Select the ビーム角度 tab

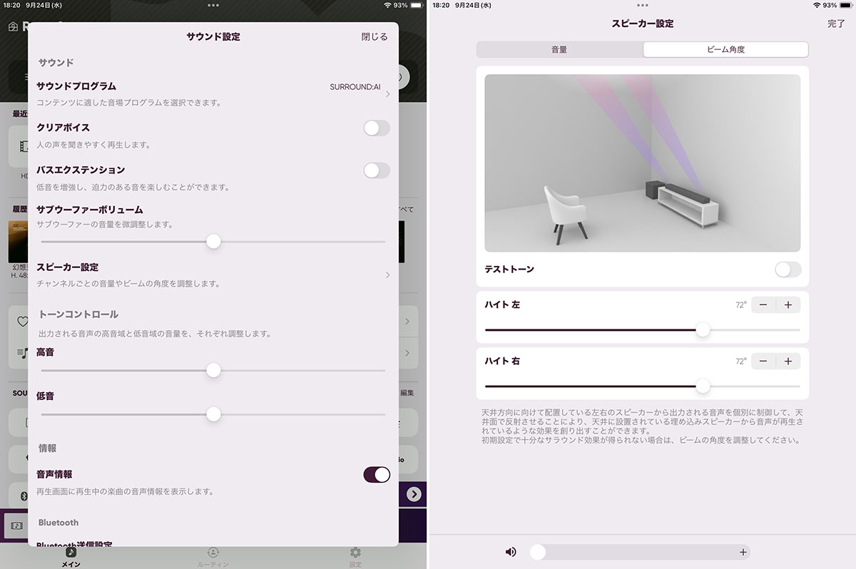(x=725, y=49)
